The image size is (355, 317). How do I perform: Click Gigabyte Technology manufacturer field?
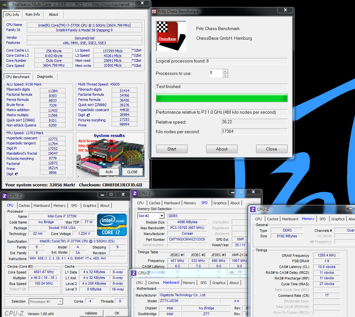204,295
